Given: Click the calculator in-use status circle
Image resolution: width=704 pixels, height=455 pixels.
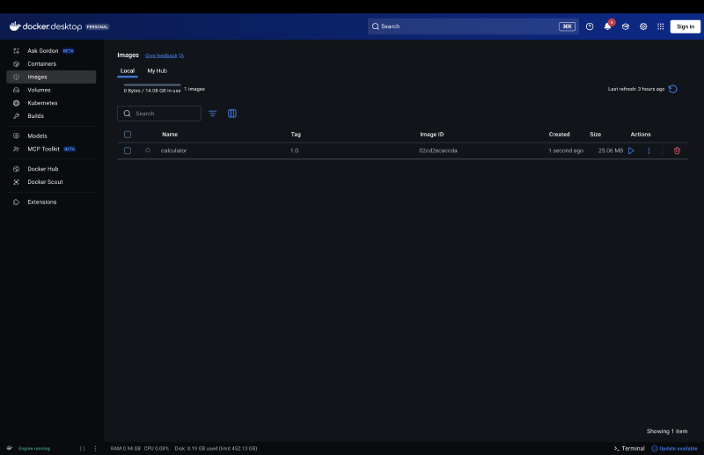Looking at the screenshot, I should tap(148, 150).
